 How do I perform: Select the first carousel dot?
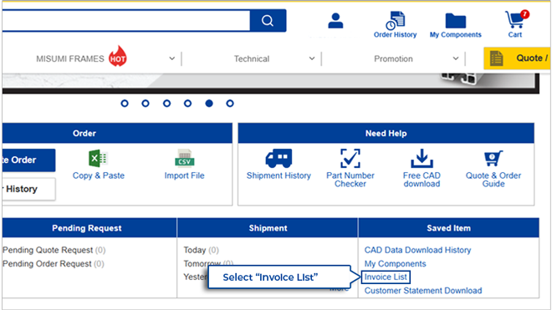(x=125, y=104)
